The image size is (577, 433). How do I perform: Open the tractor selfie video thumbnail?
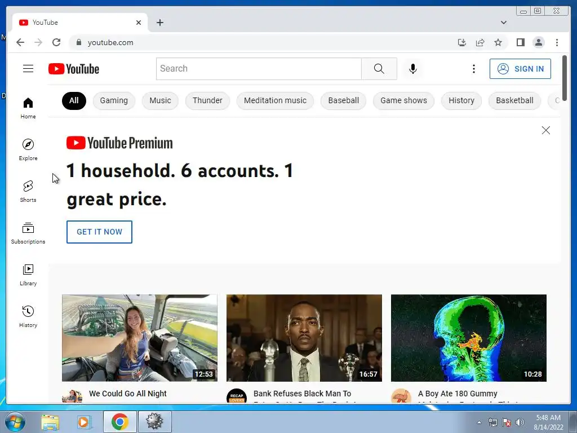140,338
